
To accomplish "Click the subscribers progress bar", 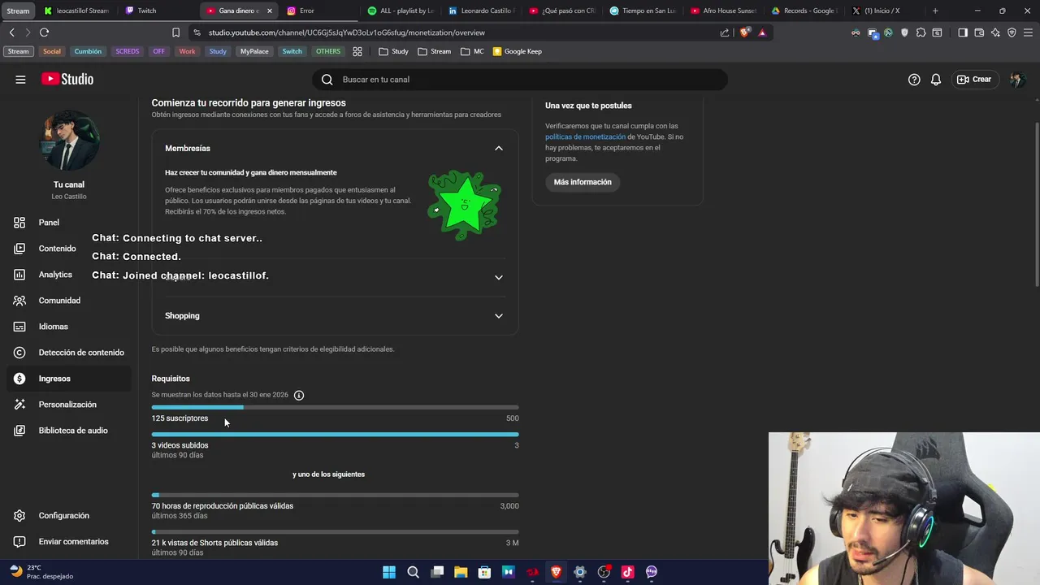I will [335, 407].
